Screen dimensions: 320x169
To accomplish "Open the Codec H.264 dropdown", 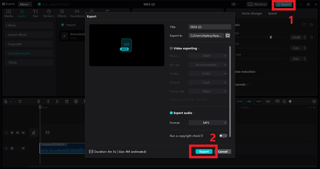I will coord(208,74).
